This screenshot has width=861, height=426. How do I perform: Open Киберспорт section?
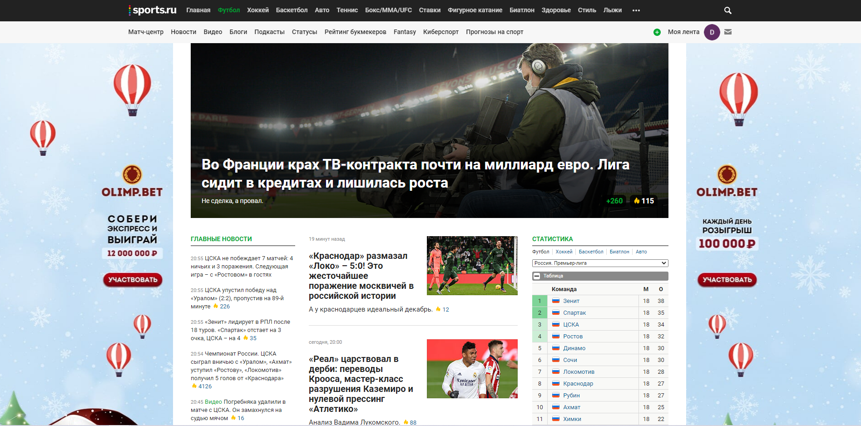440,32
